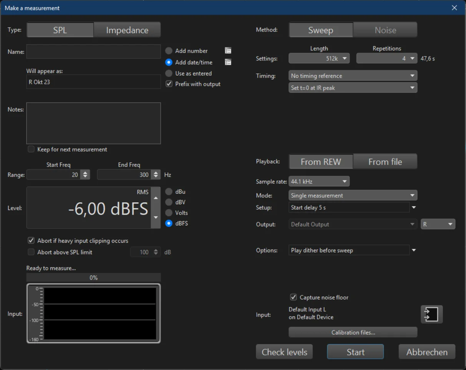
Task: Enable Keep for next measurement
Action: click(x=31, y=149)
